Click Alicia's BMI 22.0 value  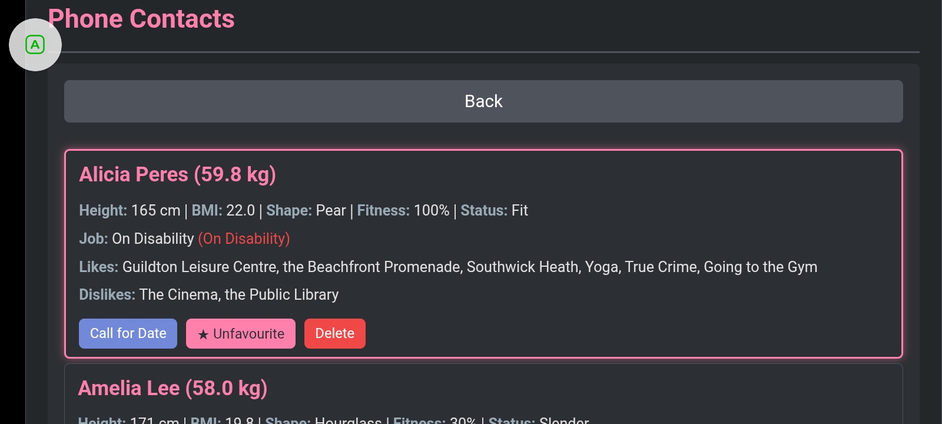(240, 210)
